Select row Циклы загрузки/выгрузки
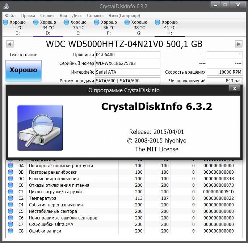The image size is (248, 243). (121, 191)
